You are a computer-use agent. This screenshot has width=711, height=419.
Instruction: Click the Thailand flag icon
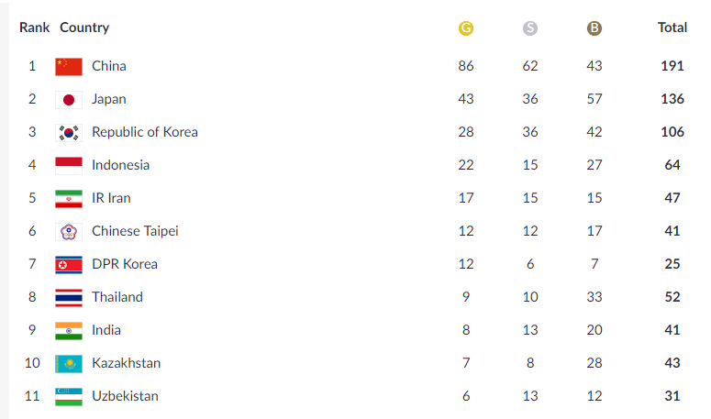(69, 298)
